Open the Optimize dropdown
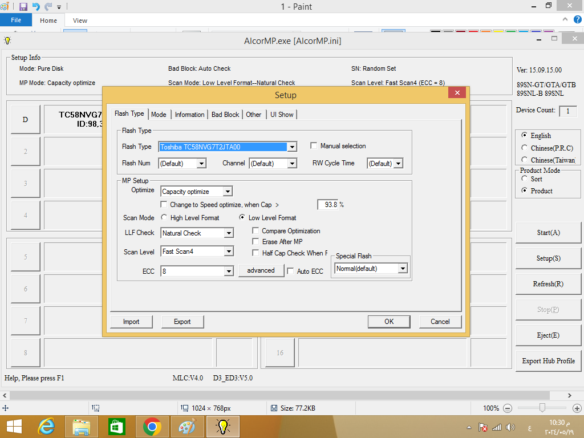 (228, 192)
